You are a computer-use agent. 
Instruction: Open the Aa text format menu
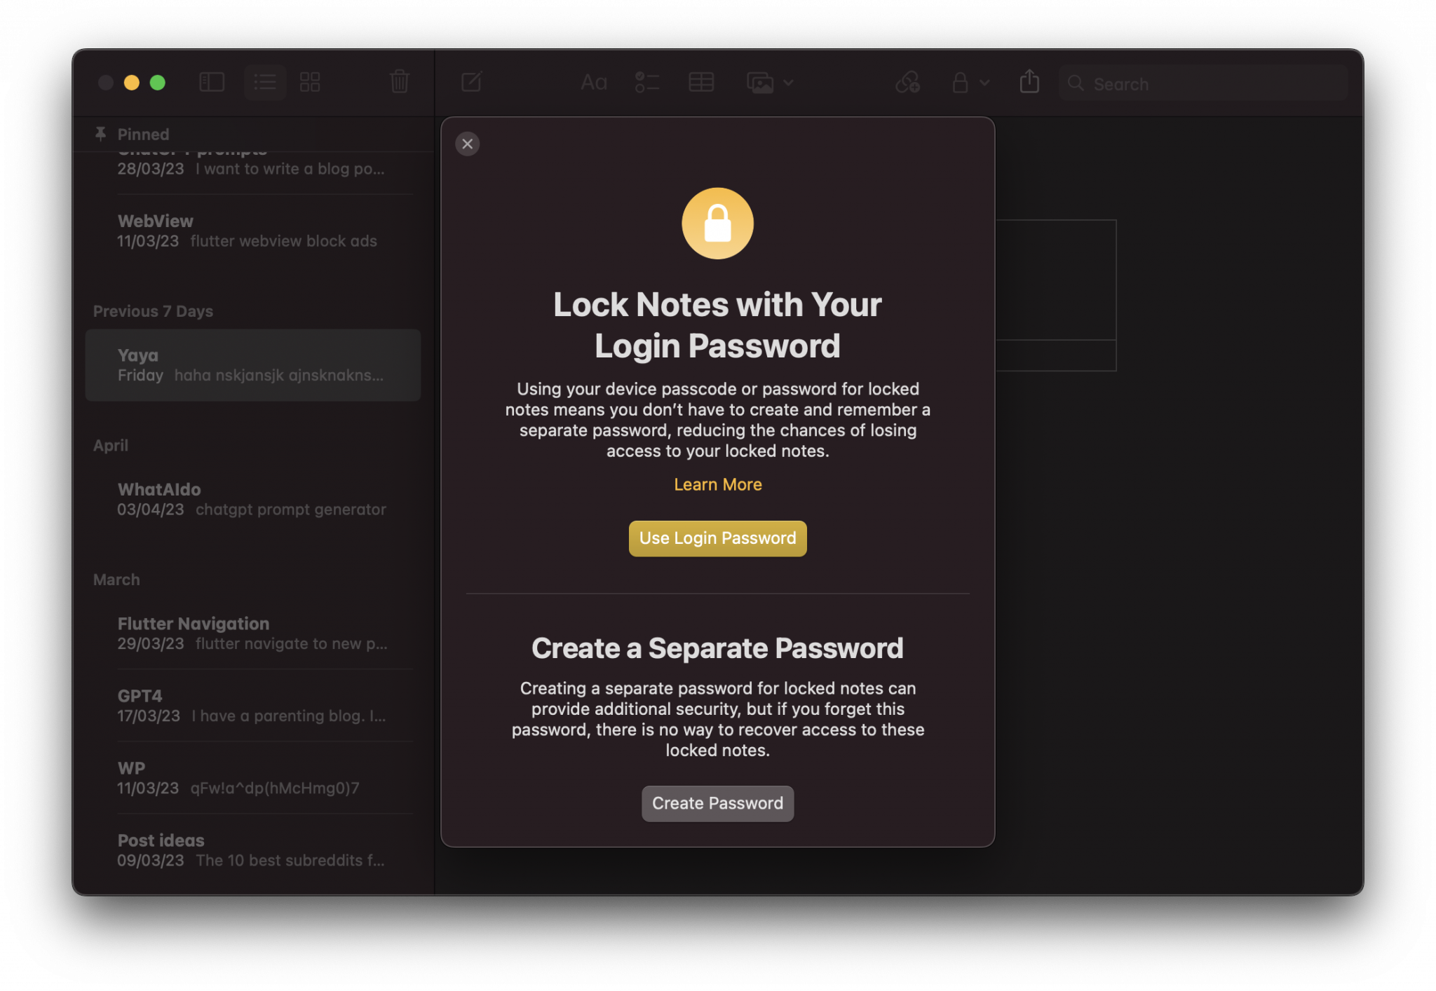tap(594, 83)
